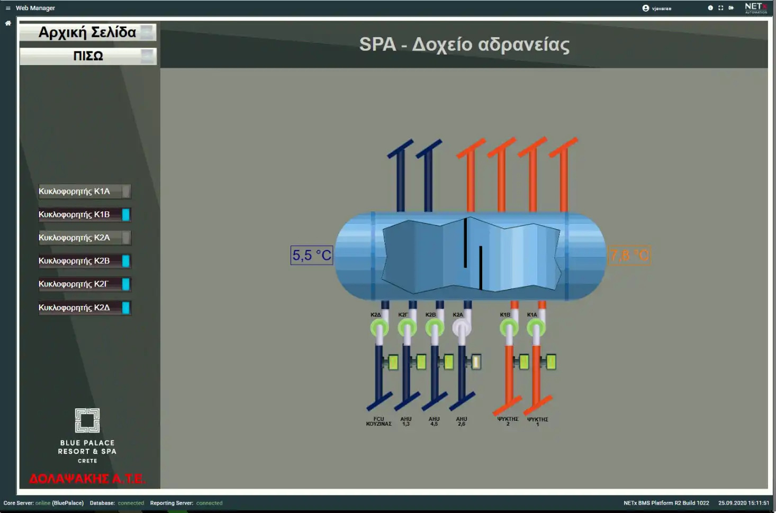Click the valve on the ΨΥΚΤΗΣ 1 pipe

pos(550,362)
